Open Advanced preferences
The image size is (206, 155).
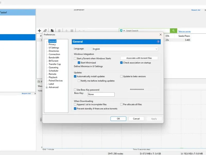tap(54, 87)
